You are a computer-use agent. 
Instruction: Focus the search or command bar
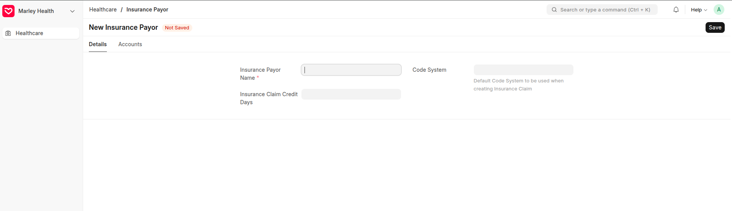click(x=602, y=10)
